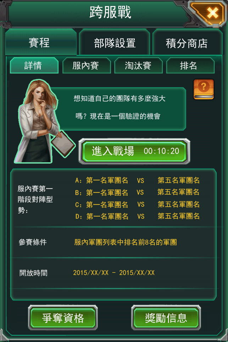
Task: View the 淘汰賽 sub-tab
Action: 138,65
